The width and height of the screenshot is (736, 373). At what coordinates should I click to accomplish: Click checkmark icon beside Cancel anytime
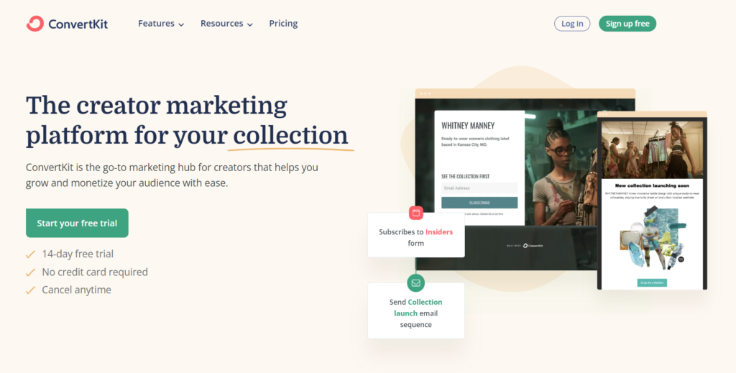[30, 290]
